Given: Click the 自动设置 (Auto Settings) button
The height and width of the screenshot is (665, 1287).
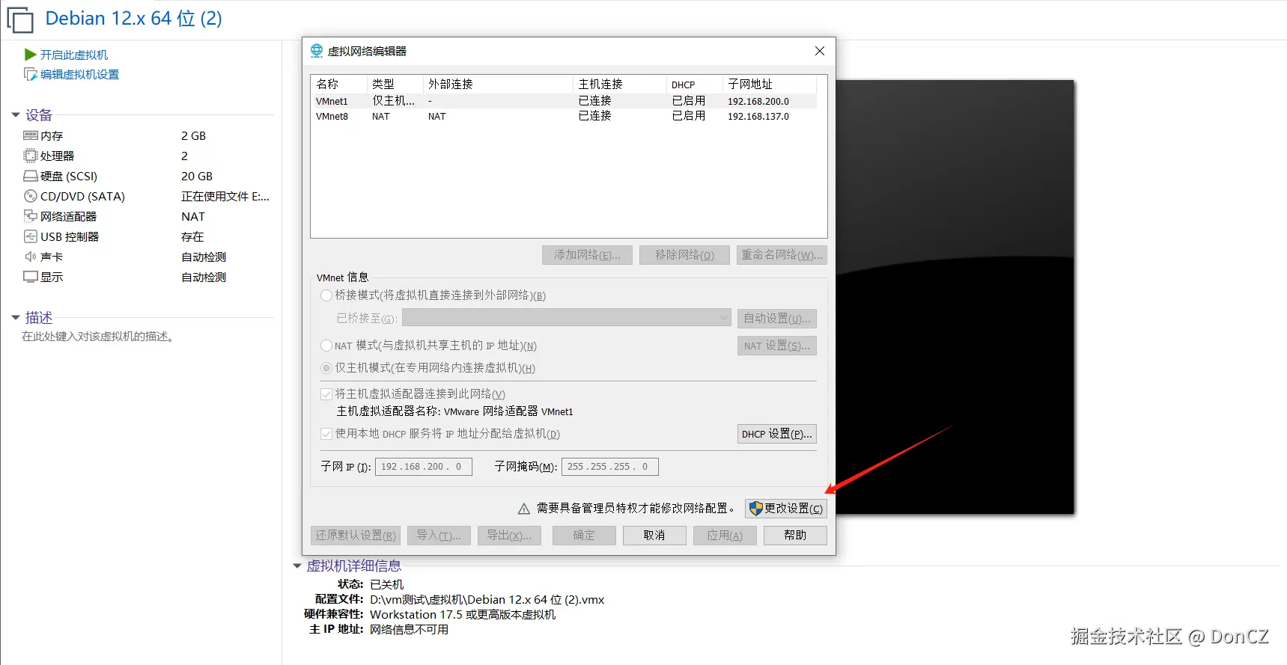Looking at the screenshot, I should [x=777, y=319].
